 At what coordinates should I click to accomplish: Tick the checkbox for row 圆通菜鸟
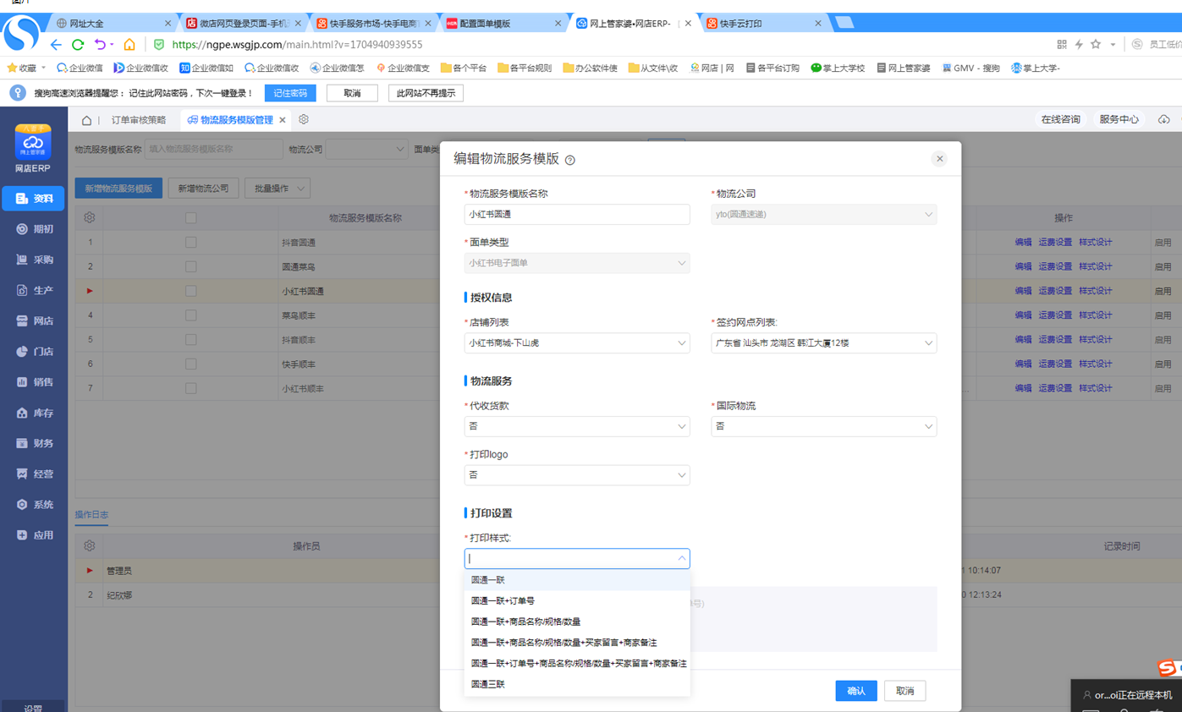190,266
